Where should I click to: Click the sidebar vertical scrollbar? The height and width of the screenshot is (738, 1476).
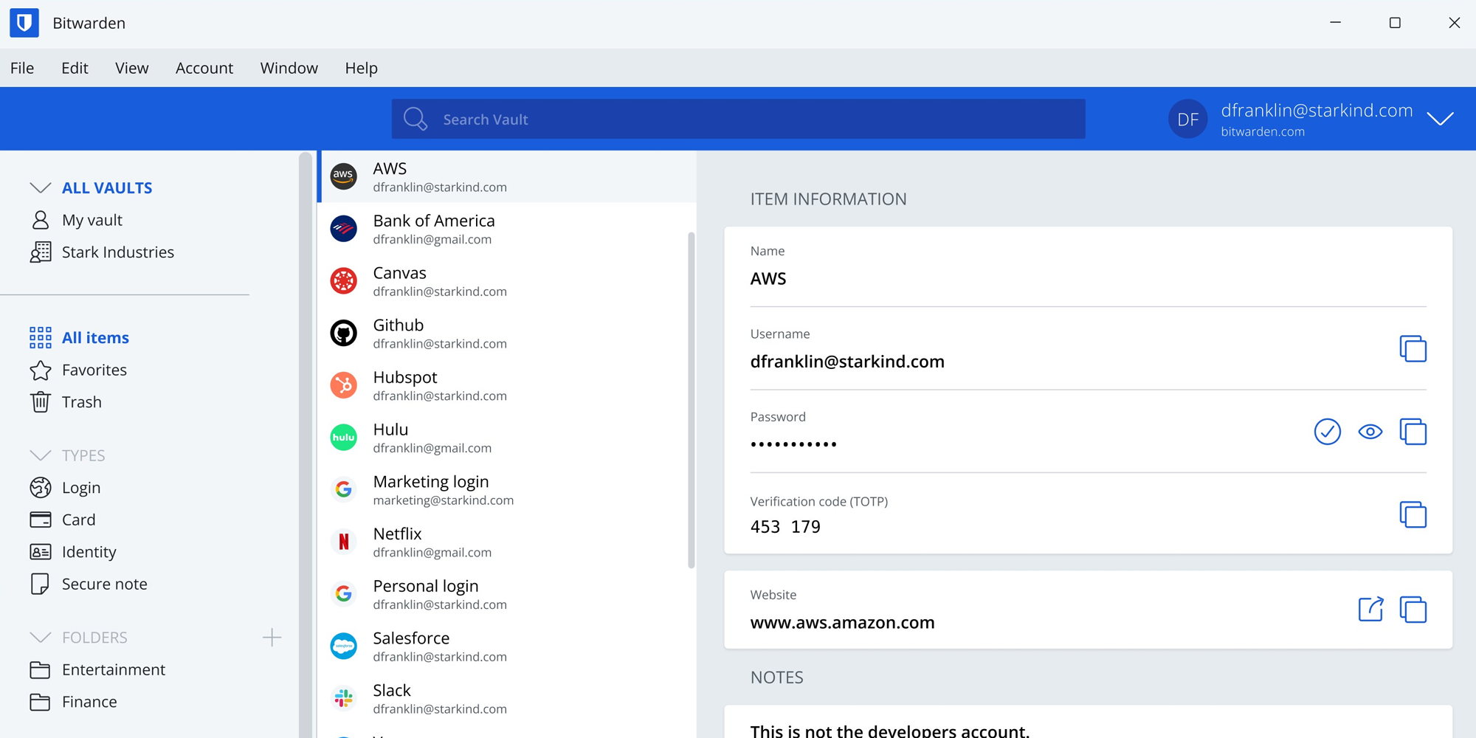pyautogui.click(x=306, y=444)
